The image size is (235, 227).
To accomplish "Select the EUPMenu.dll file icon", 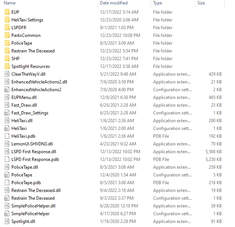I will coord(7,97).
